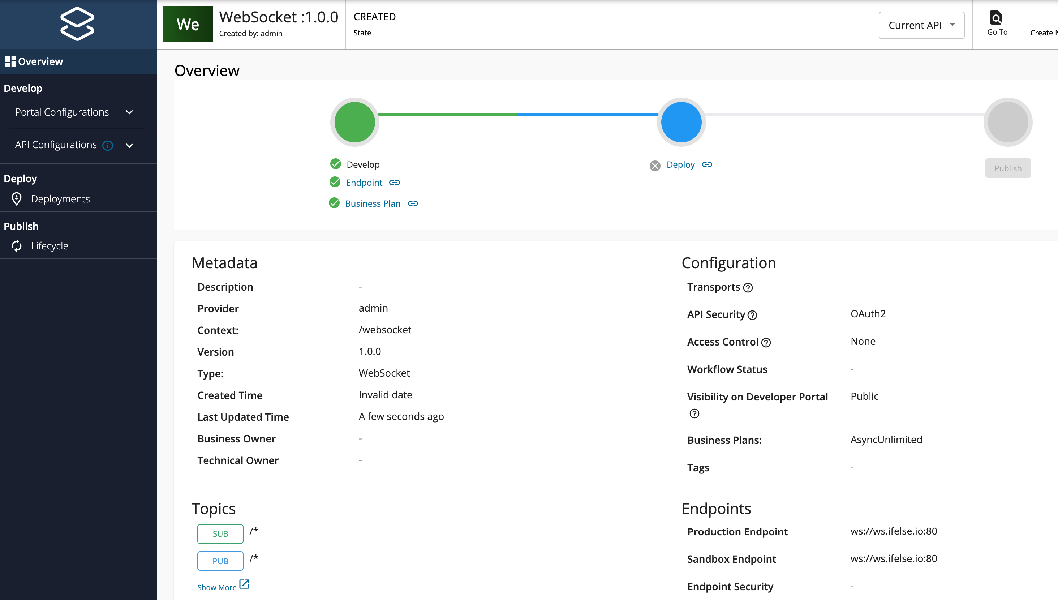Click the Go To search icon

(996, 17)
